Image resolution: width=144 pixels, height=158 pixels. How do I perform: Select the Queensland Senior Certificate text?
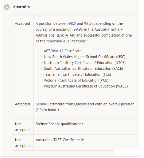coord(85,107)
